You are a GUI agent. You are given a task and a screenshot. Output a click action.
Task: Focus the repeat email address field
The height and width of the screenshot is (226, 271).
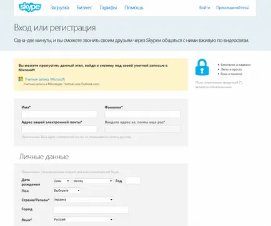[x=142, y=129]
